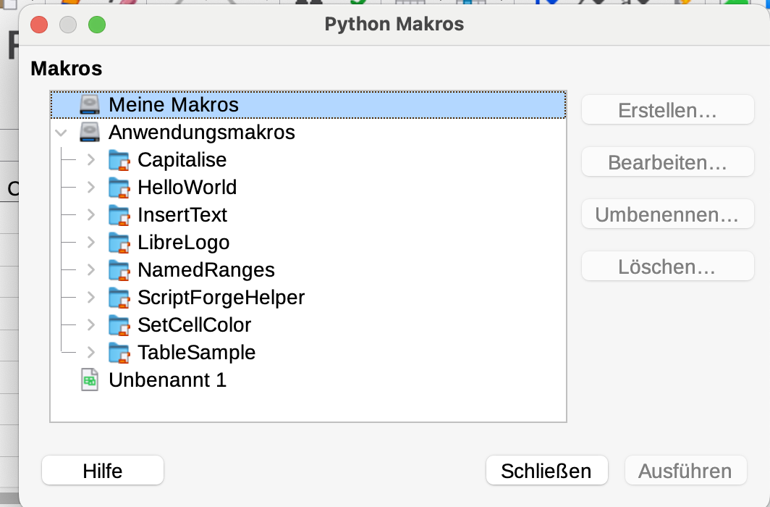The height and width of the screenshot is (507, 770).
Task: Expand the SetCellColor library
Action: 91,324
